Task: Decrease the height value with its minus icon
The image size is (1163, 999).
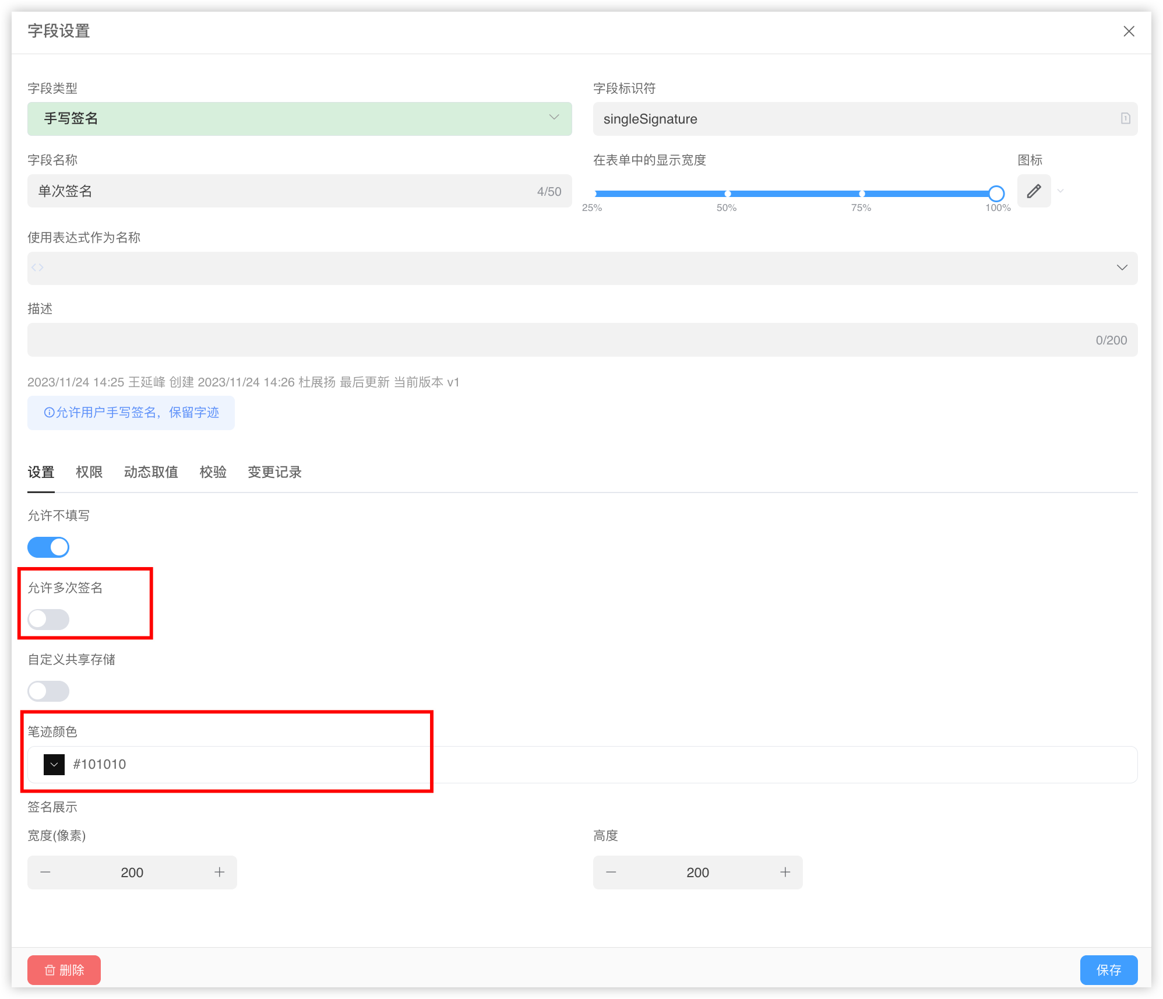Action: pyautogui.click(x=611, y=873)
